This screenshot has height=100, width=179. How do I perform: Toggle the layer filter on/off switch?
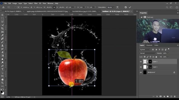click(x=169, y=49)
